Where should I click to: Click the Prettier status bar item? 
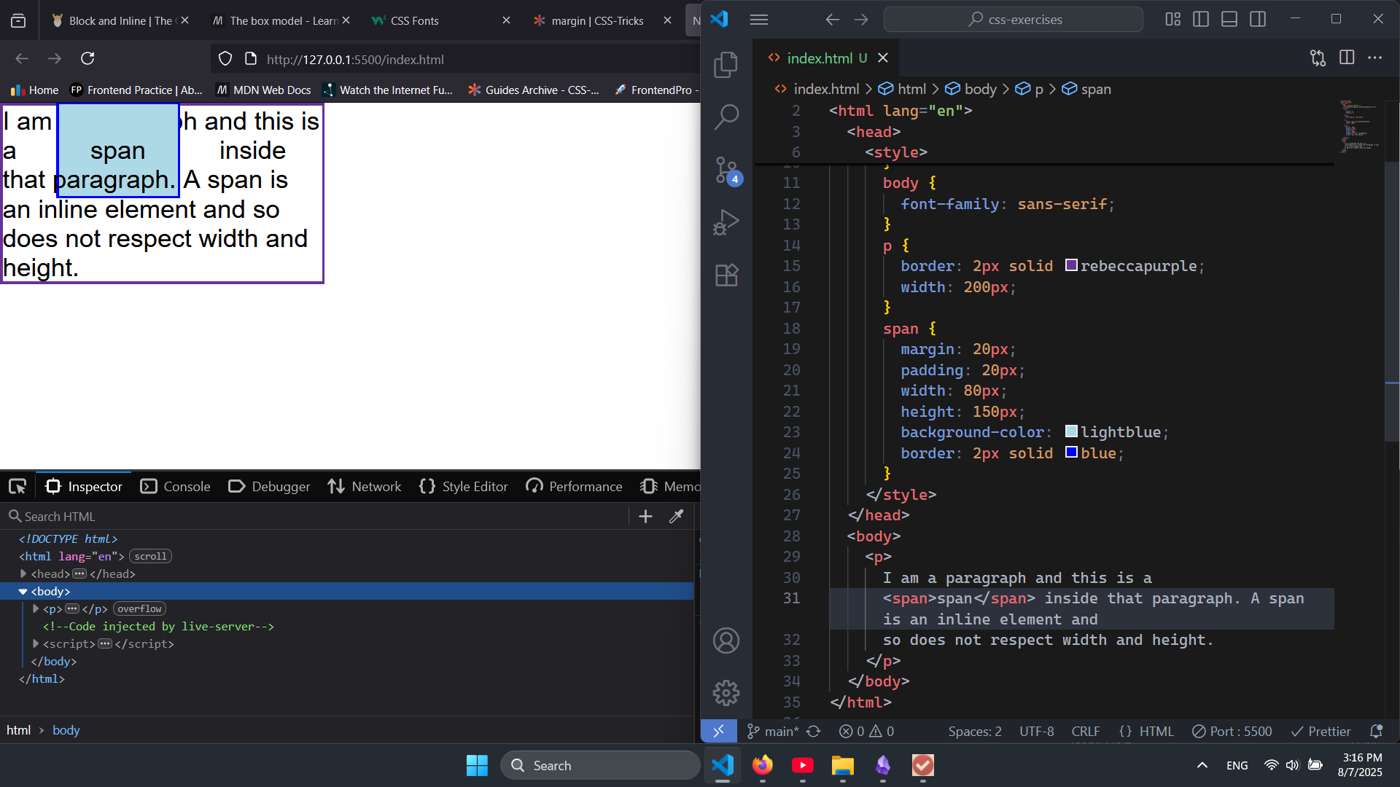click(x=1321, y=731)
